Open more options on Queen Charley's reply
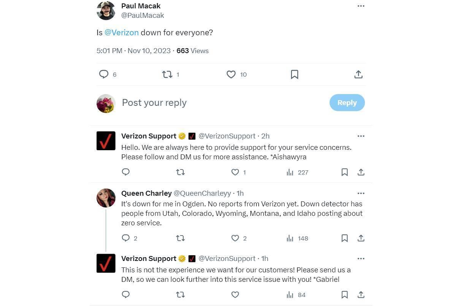The height and width of the screenshot is (308, 463). pos(361,193)
